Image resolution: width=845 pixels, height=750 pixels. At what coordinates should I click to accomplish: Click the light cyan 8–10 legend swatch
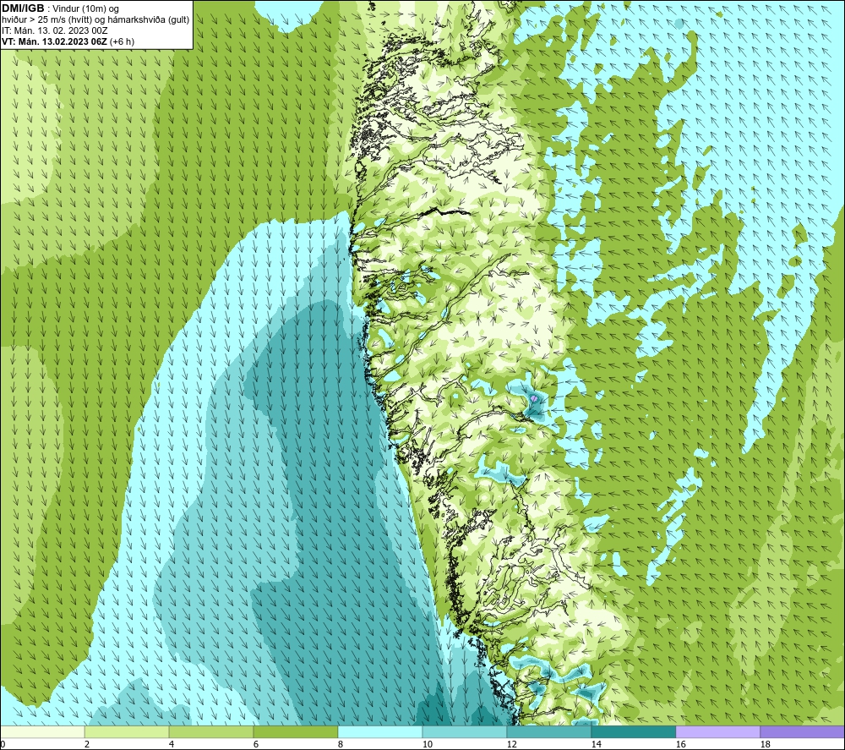[x=380, y=731]
